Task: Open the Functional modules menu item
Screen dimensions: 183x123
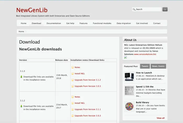Action: (x=102, y=23)
